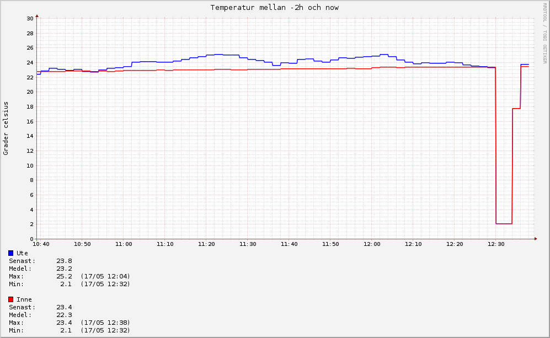Screen dimensions: 550x338
Task: Click the red arrowhead ending the x-axis
Action: (x=535, y=239)
